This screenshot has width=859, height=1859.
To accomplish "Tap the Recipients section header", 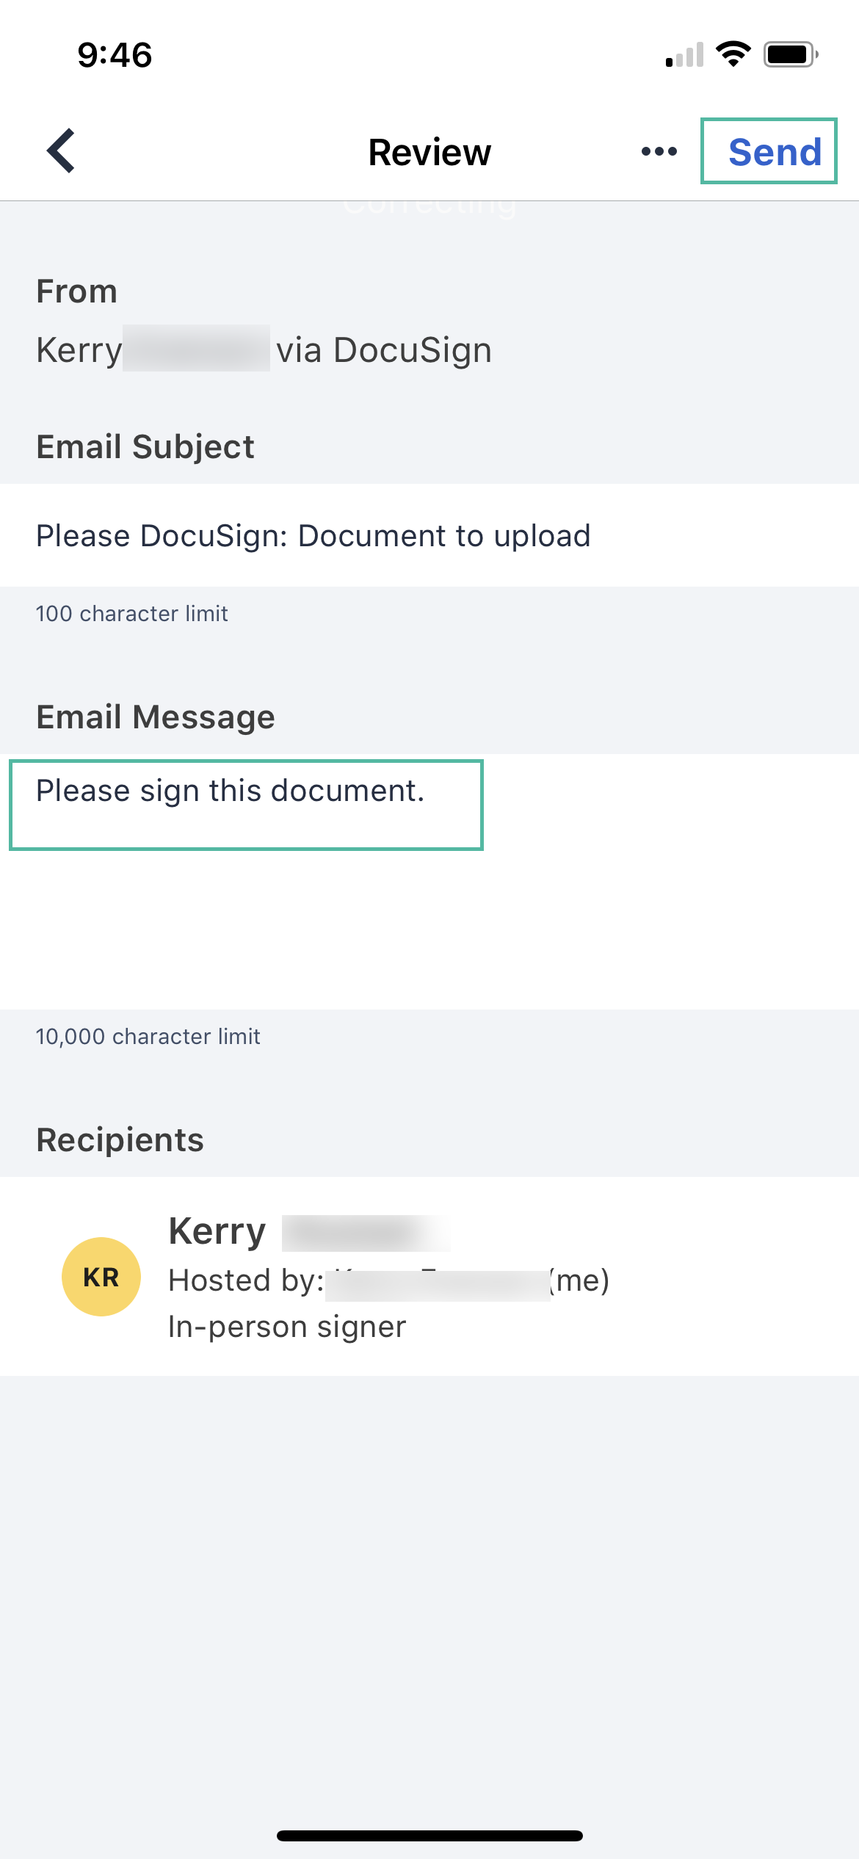I will (120, 1139).
